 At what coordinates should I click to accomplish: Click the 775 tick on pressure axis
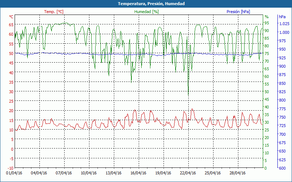(282, 108)
